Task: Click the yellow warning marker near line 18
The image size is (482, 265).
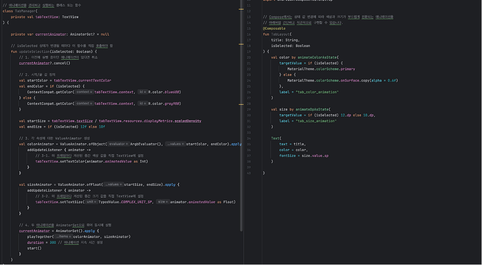Action: click(x=241, y=44)
